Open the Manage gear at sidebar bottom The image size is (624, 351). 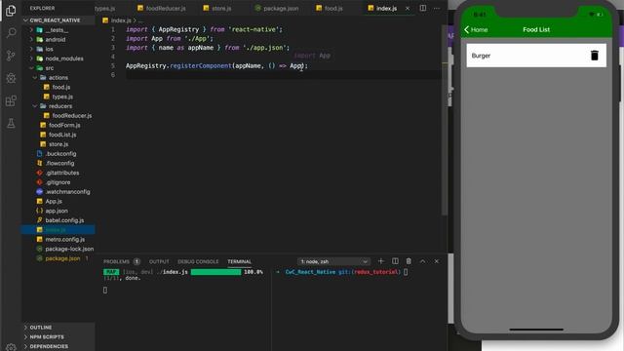(x=11, y=347)
